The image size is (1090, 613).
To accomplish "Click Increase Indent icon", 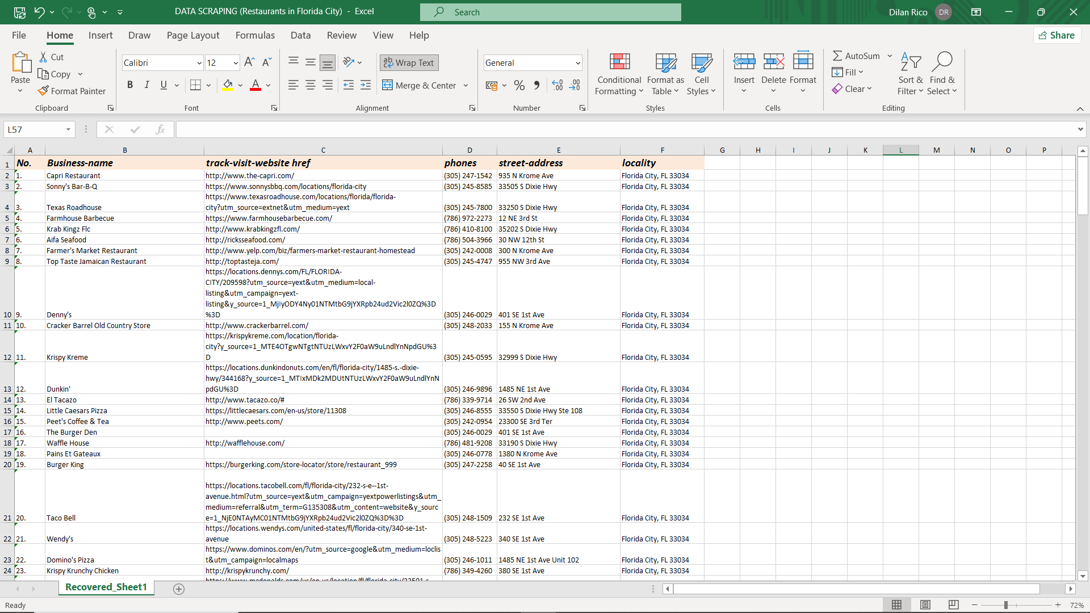I will (366, 86).
